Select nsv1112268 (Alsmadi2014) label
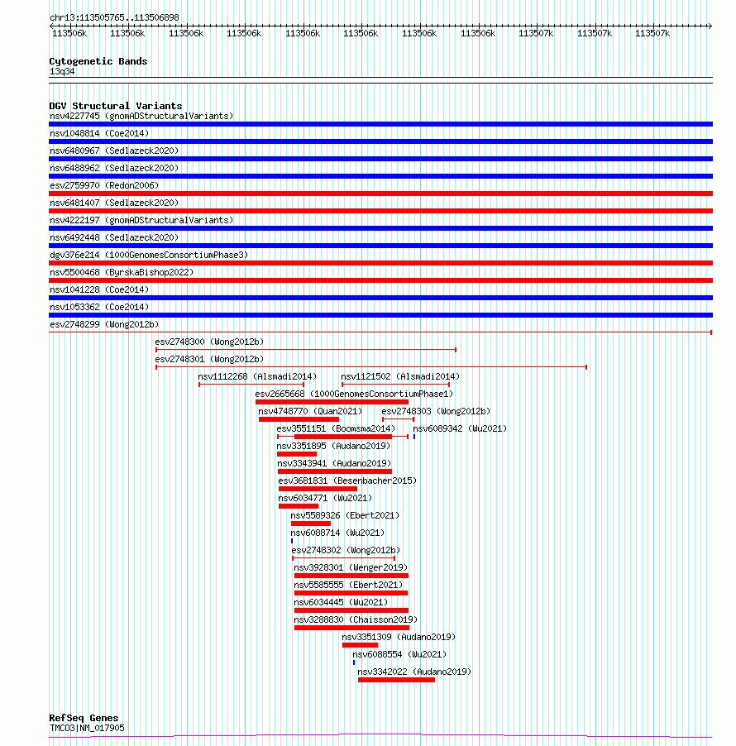 [257, 377]
